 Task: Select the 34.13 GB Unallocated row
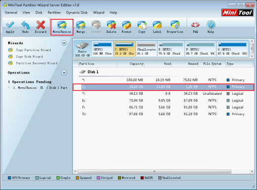click(x=163, y=94)
